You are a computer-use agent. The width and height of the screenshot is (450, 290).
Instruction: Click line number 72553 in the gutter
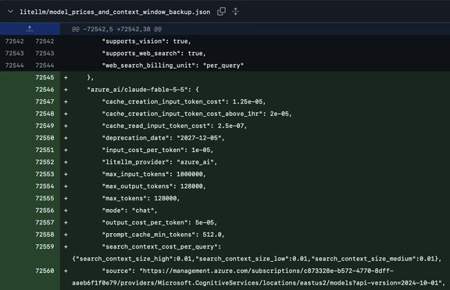click(45, 174)
